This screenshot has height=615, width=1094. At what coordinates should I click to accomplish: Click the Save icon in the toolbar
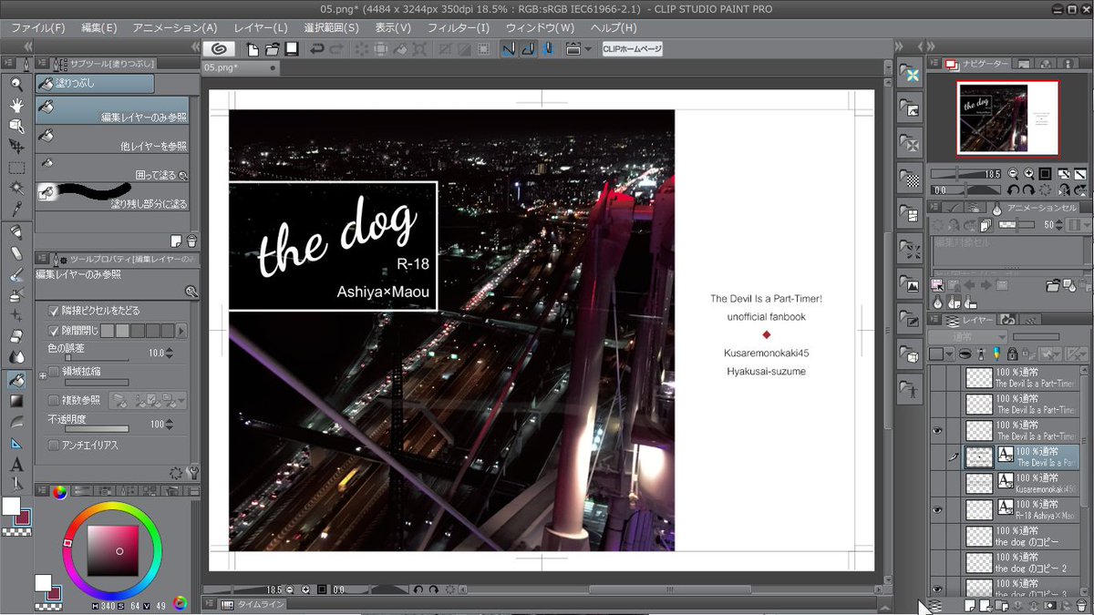pyautogui.click(x=292, y=49)
